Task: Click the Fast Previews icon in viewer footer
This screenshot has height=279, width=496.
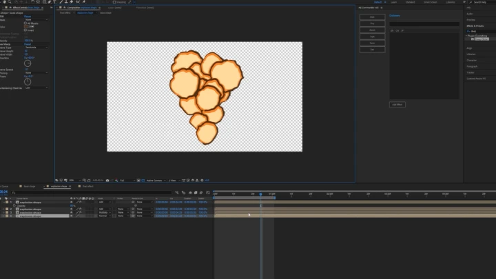Action: pos(188,180)
